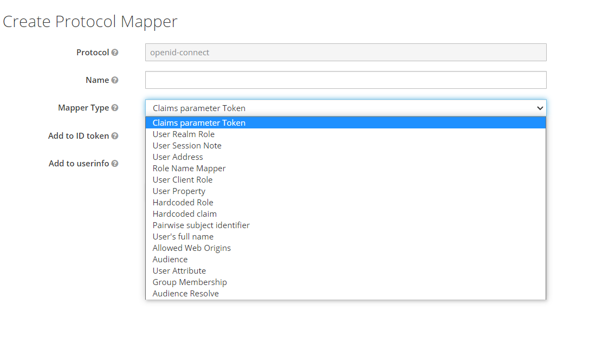Pick User Attribute mapper type

(346, 271)
